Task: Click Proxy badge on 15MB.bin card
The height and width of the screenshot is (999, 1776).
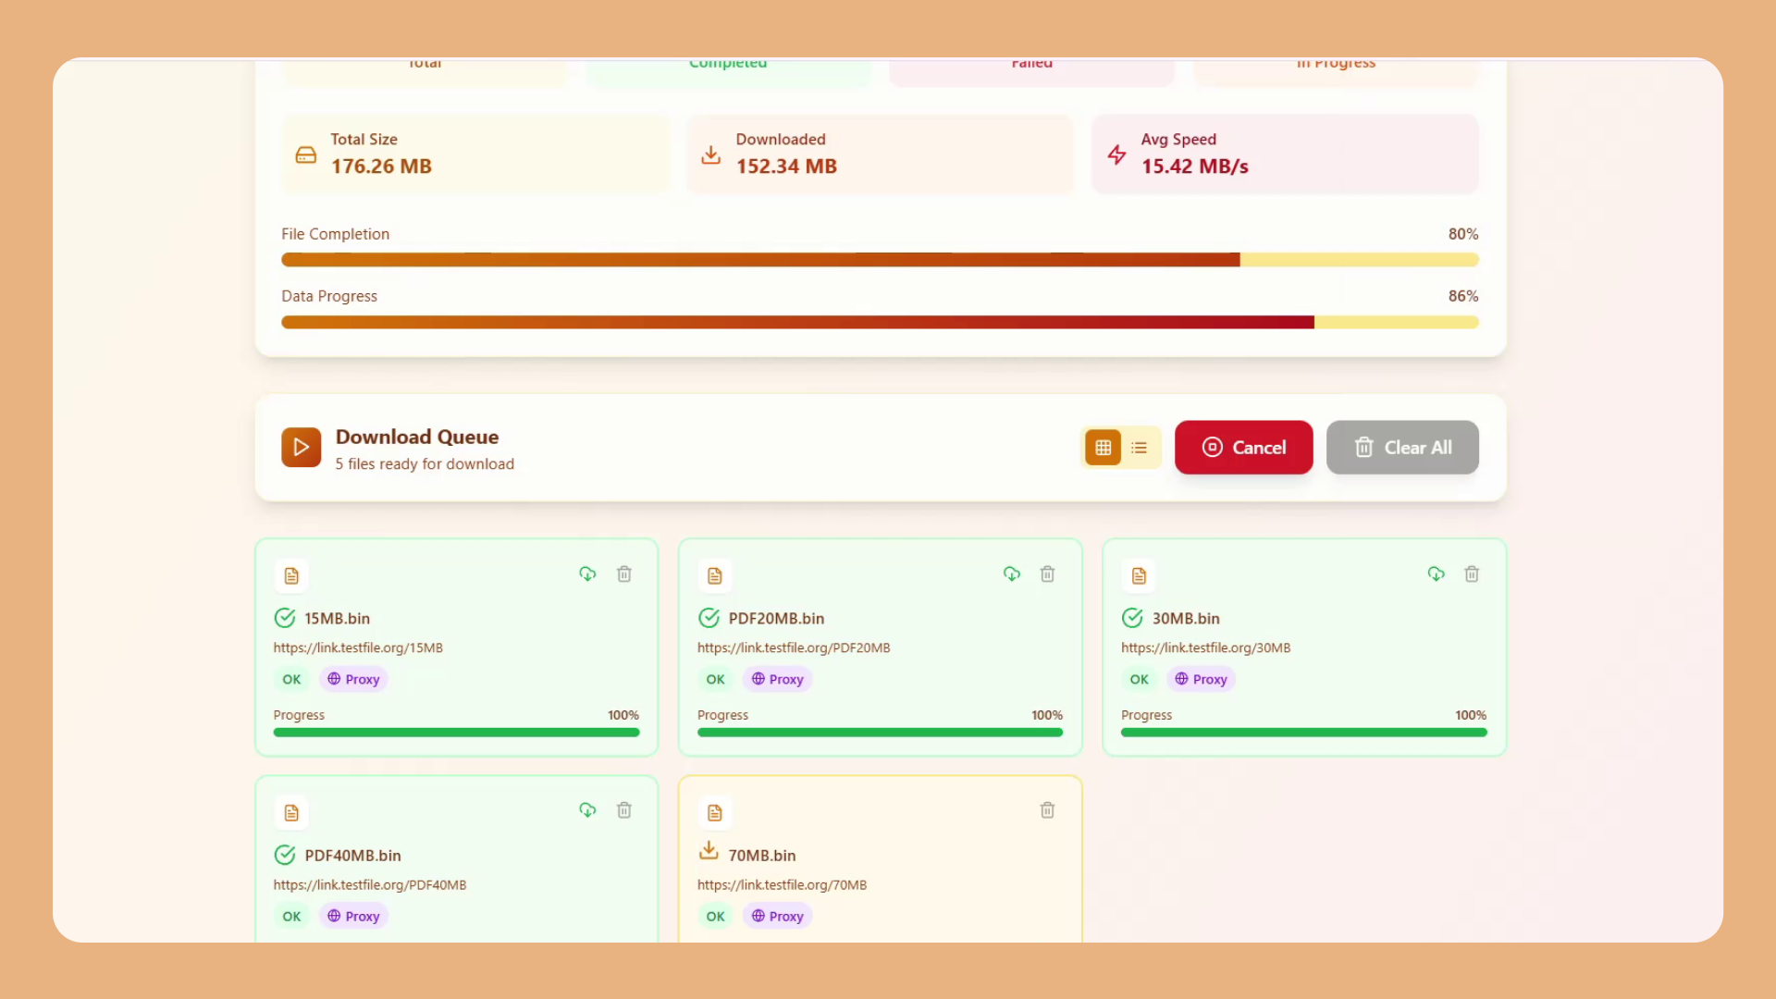Action: [x=353, y=679]
